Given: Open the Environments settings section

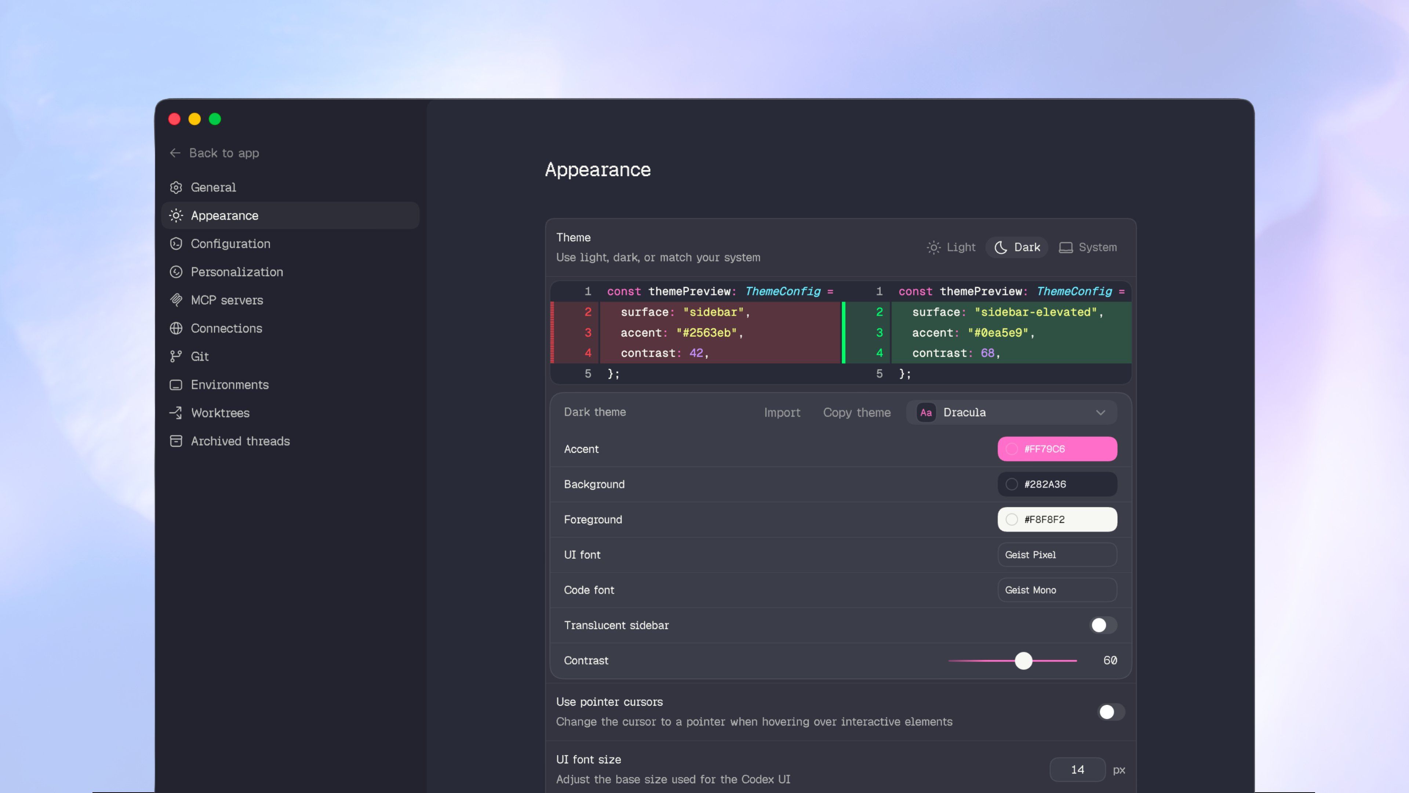Looking at the screenshot, I should pos(229,385).
